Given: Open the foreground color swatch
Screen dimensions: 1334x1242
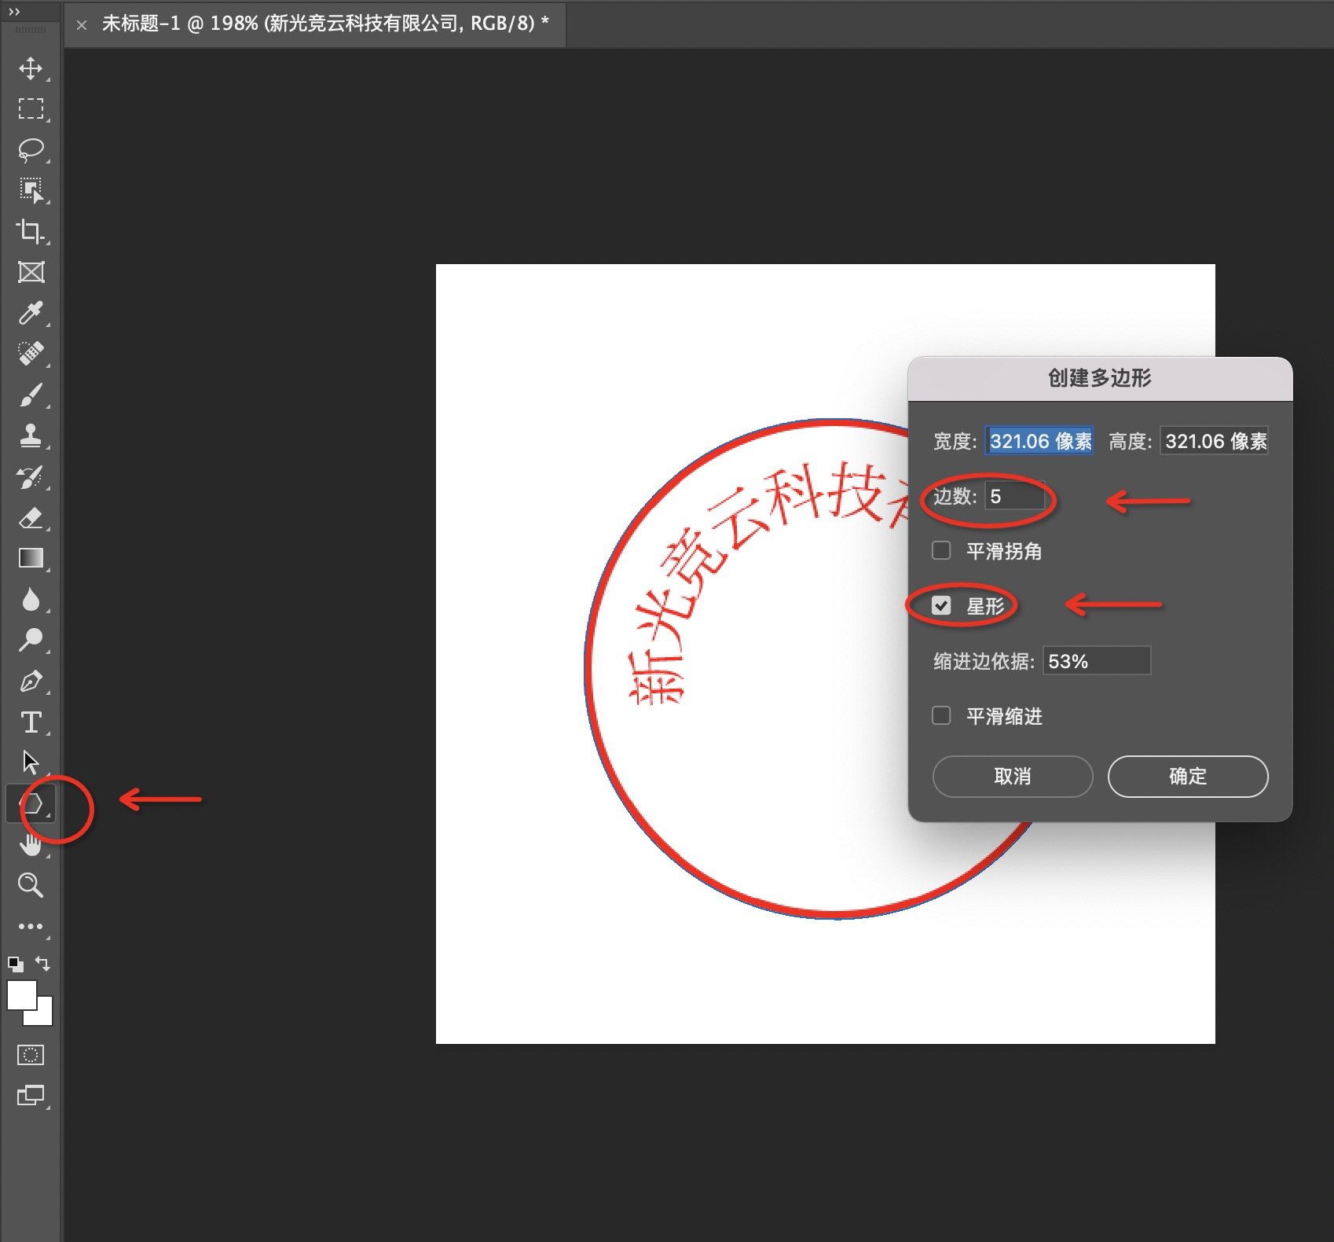Looking at the screenshot, I should [x=21, y=995].
